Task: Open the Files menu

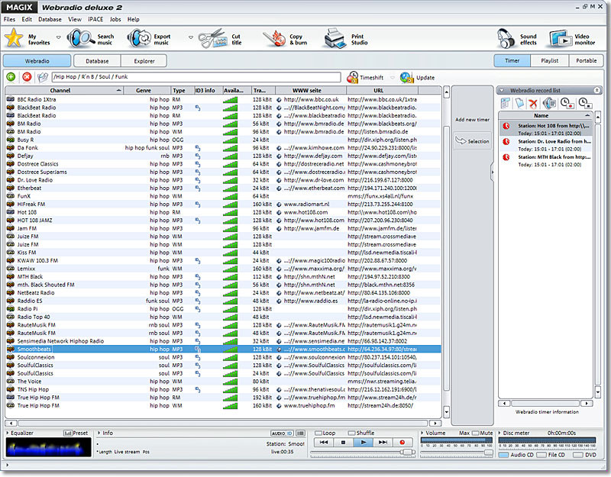Action: pos(9,19)
